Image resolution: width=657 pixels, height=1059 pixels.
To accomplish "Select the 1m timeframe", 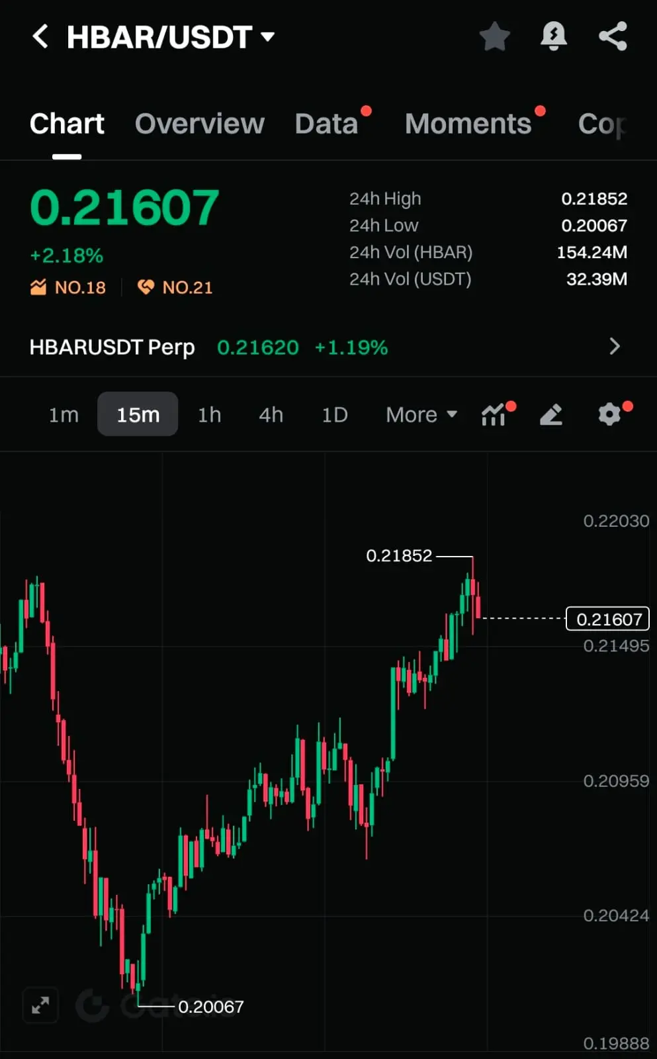I will pos(64,415).
